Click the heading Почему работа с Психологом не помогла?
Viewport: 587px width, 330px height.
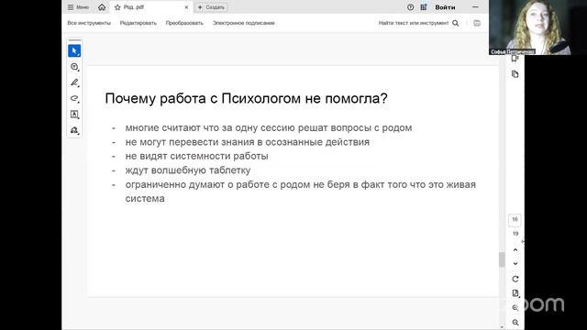pos(246,98)
